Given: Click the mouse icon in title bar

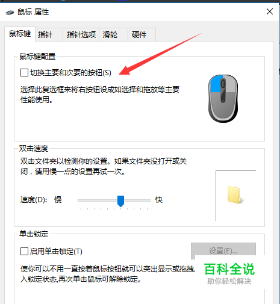Looking at the screenshot, I should pos(10,13).
